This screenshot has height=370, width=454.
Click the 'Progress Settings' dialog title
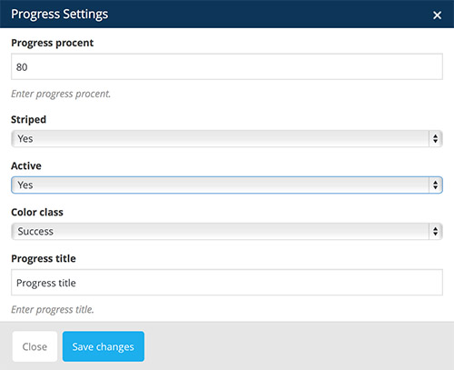(x=59, y=15)
